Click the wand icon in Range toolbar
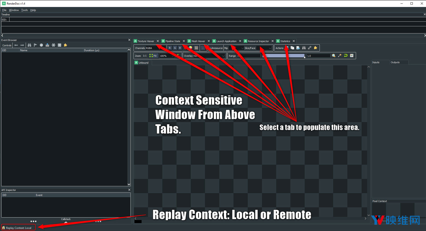This screenshot has height=231, width=426. coord(340,56)
